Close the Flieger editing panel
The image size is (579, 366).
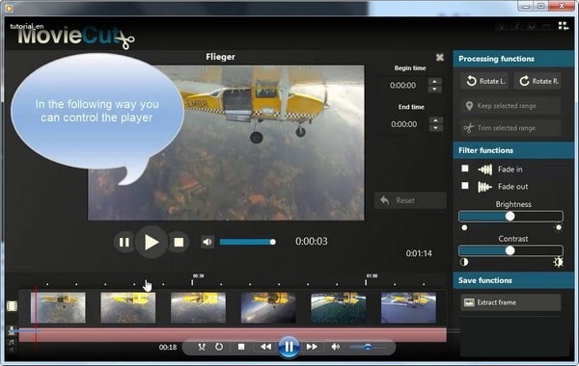pyautogui.click(x=439, y=57)
